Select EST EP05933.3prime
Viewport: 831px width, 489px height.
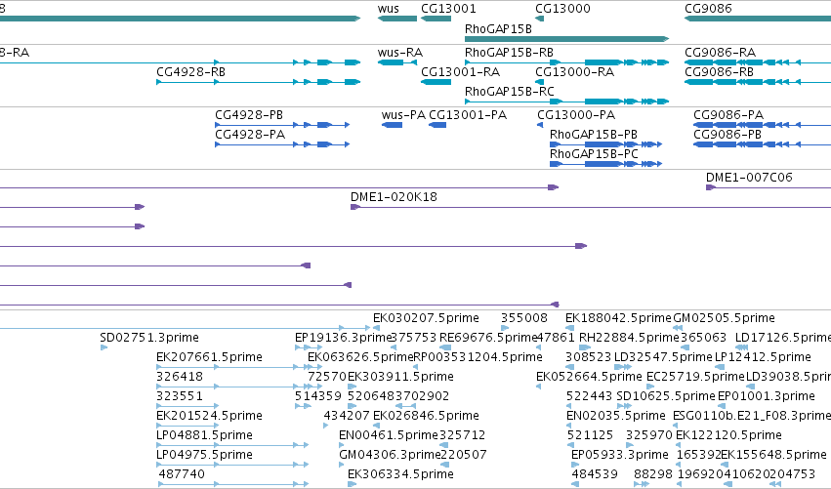(620, 455)
